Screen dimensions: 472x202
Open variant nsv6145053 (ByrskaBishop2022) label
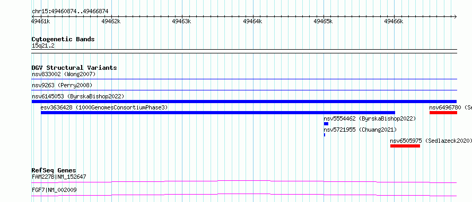click(78, 96)
